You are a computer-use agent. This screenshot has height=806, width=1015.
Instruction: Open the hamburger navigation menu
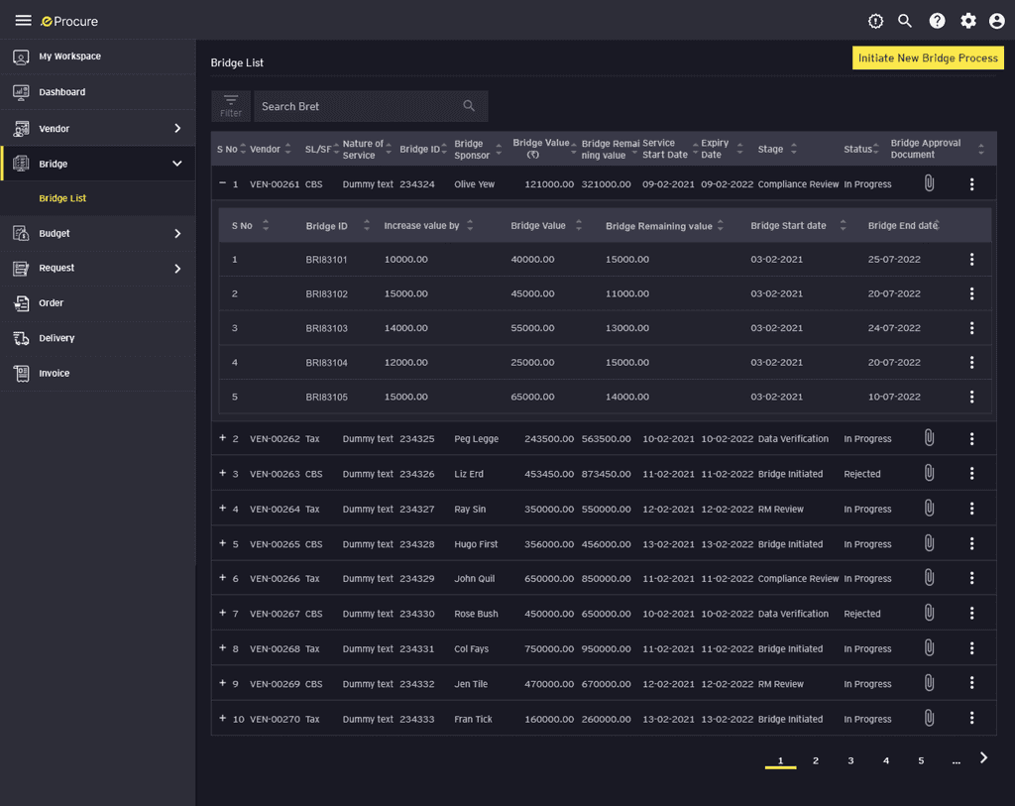24,21
